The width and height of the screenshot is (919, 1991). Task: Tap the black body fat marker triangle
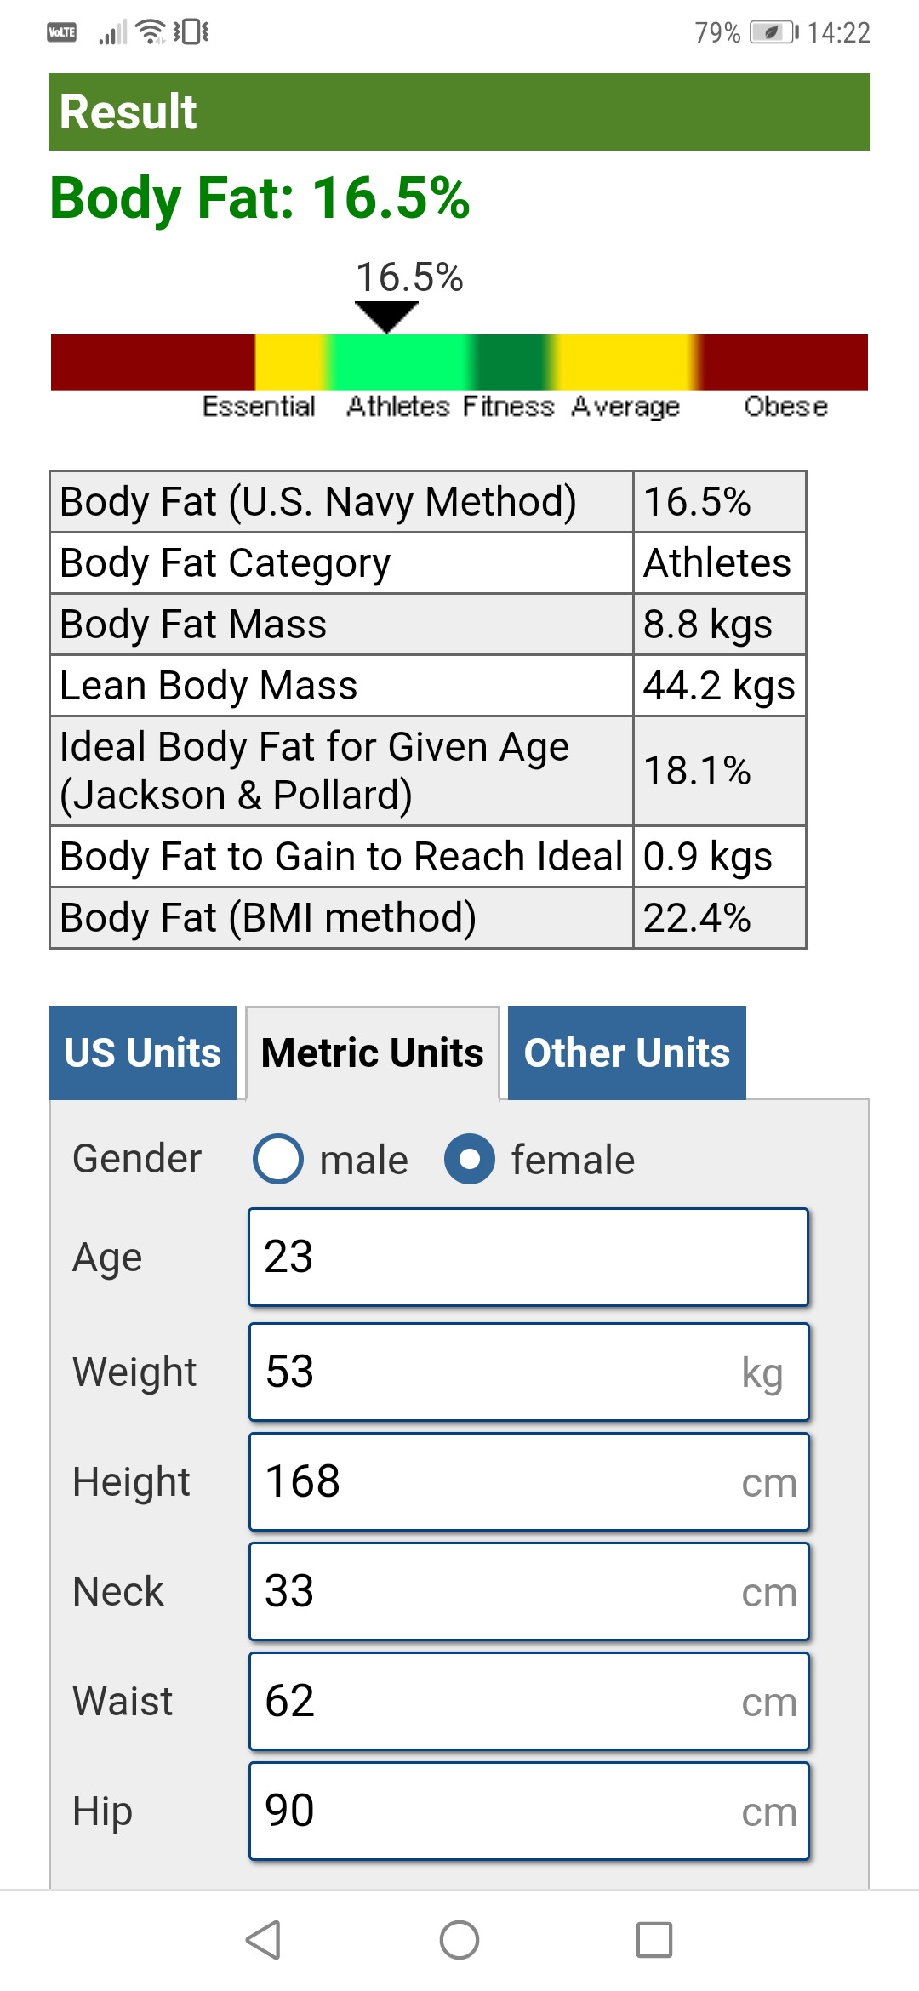pos(386,317)
